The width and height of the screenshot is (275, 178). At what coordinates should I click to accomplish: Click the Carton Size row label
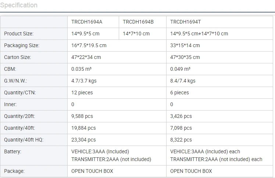18,57
